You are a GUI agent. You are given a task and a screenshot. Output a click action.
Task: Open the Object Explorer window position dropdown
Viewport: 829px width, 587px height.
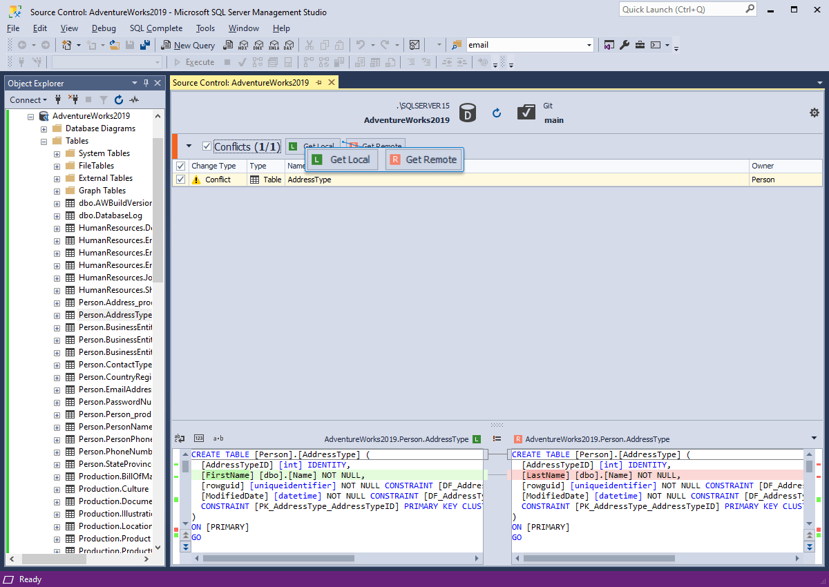[x=135, y=83]
